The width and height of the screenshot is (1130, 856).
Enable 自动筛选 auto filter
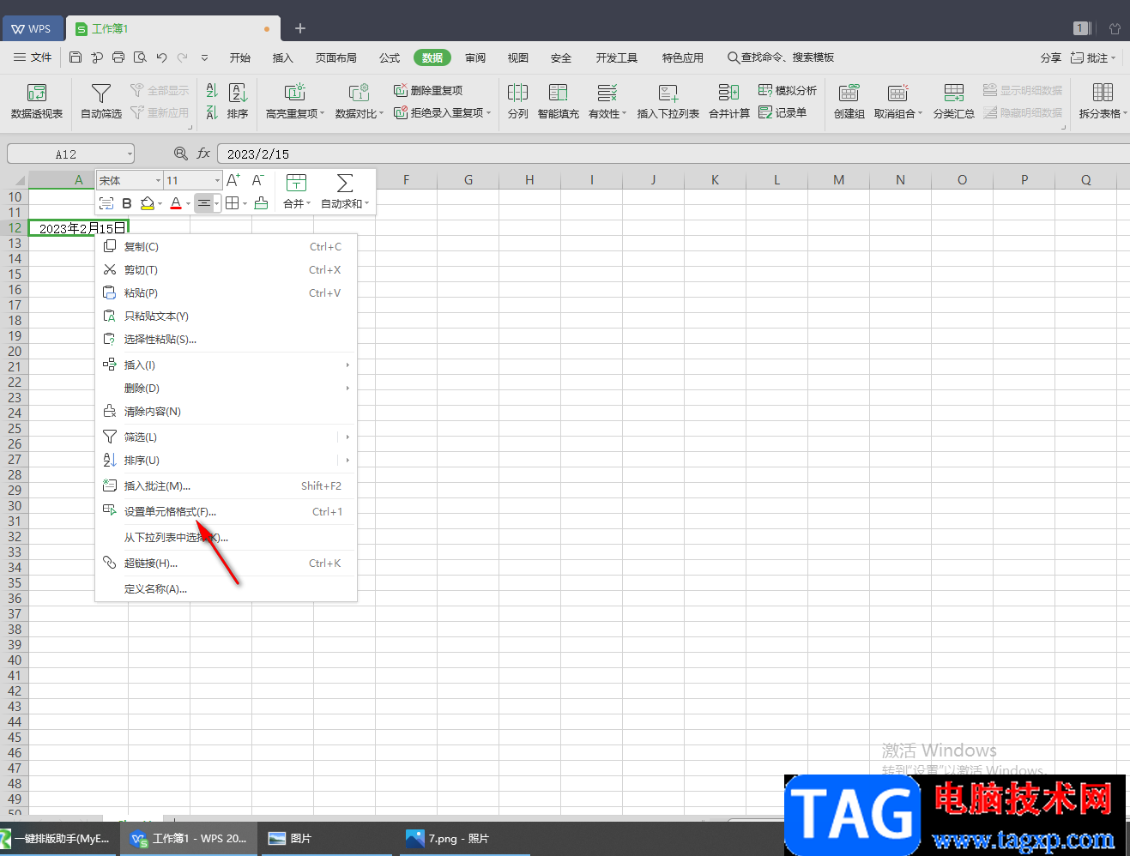[x=100, y=100]
